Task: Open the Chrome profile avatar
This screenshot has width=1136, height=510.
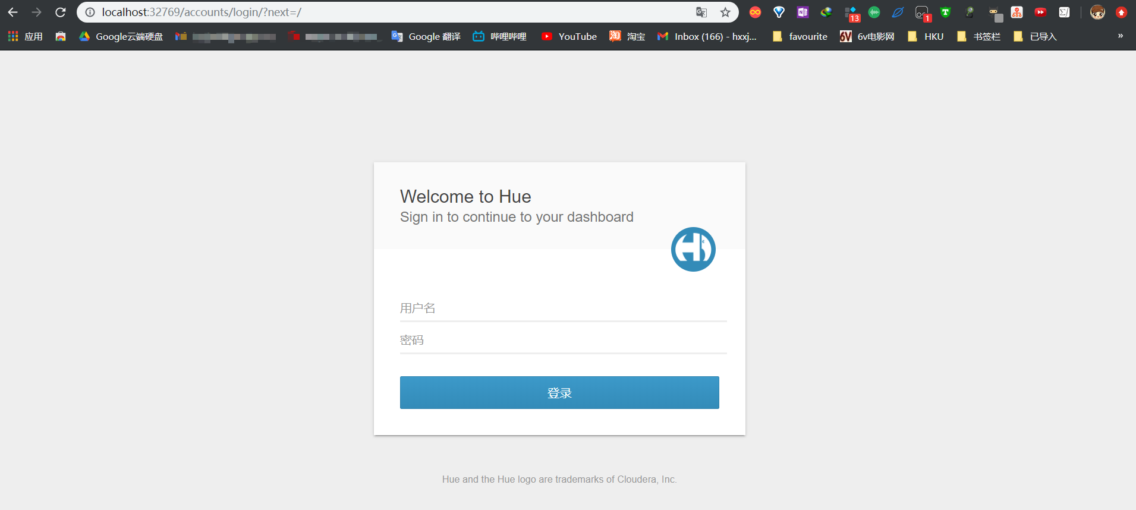Action: pyautogui.click(x=1097, y=12)
